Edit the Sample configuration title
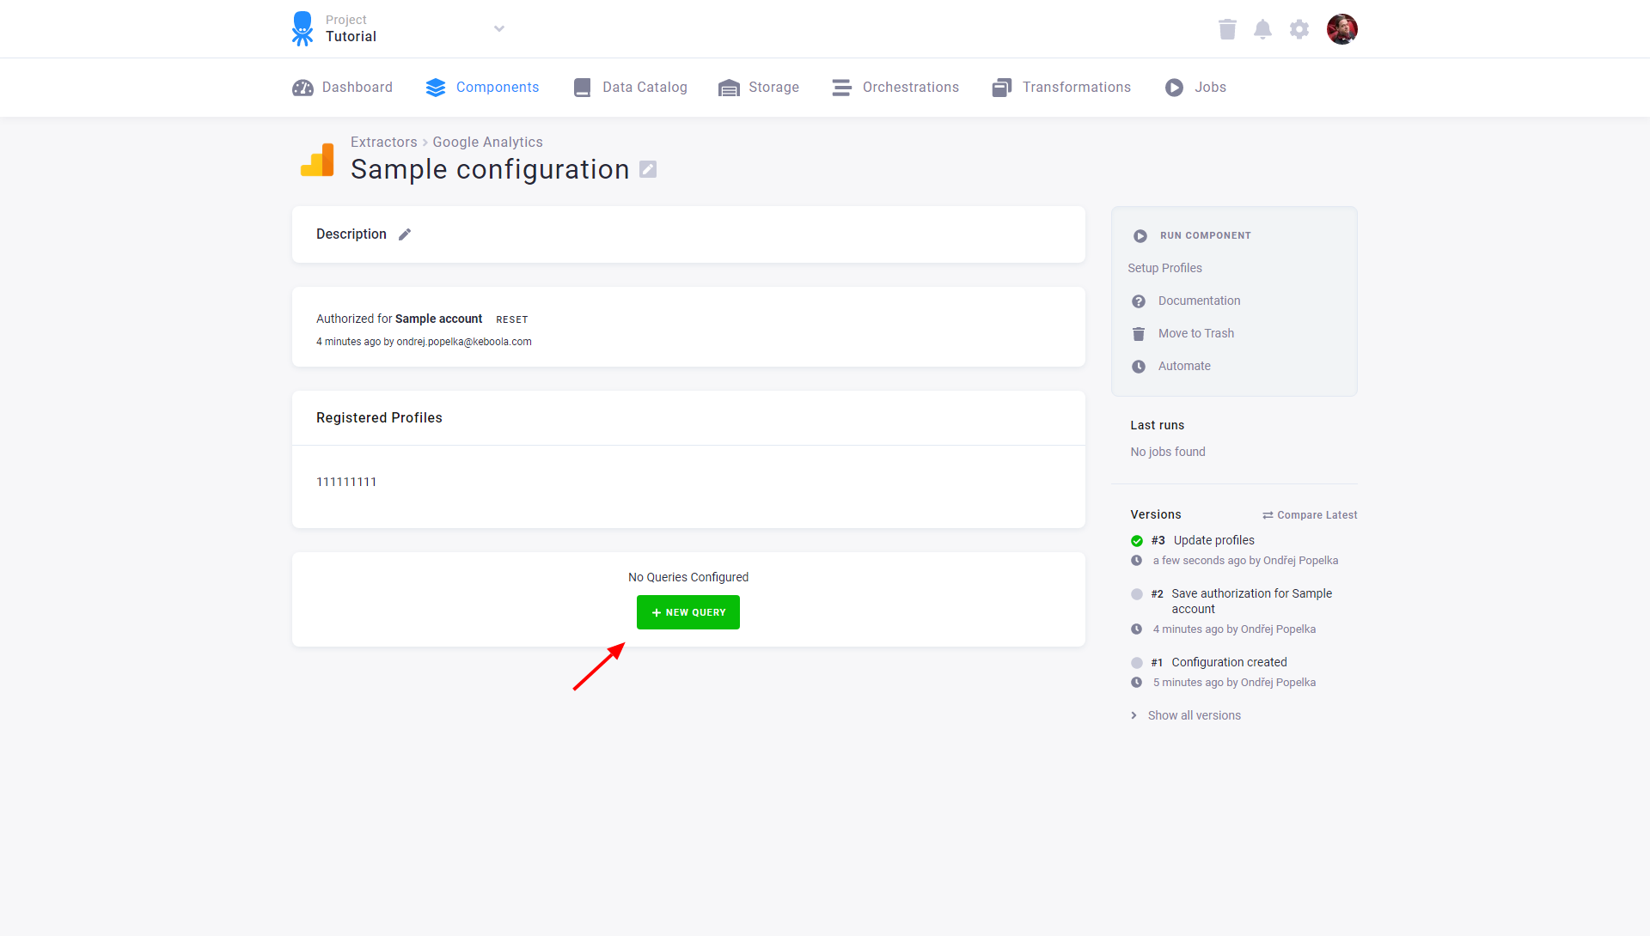Image resolution: width=1650 pixels, height=936 pixels. [648, 170]
